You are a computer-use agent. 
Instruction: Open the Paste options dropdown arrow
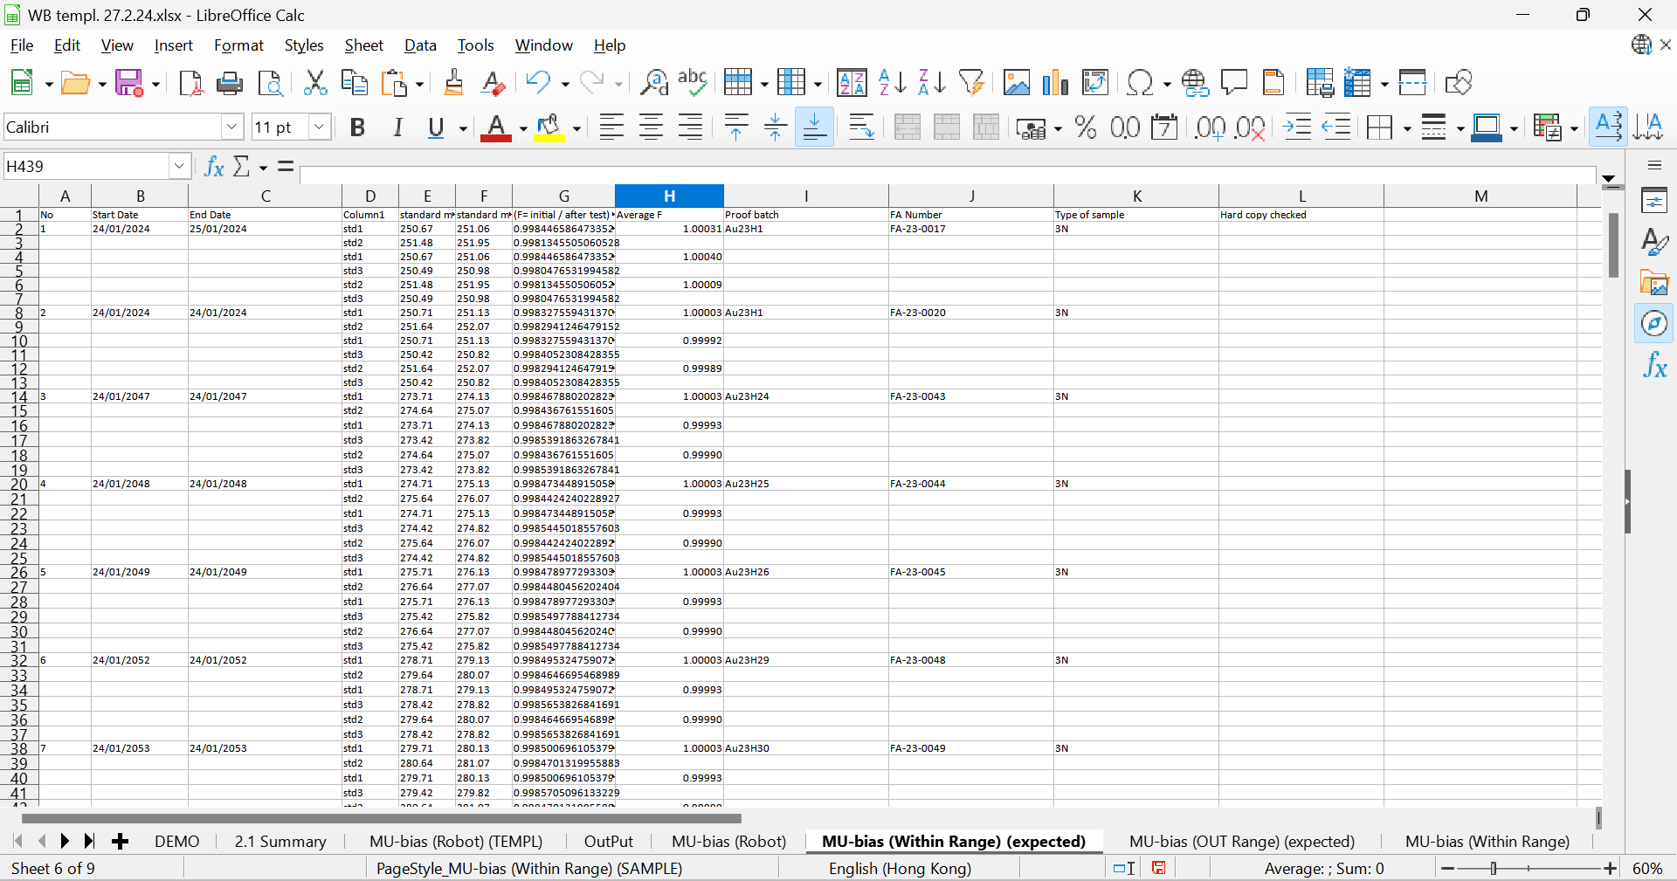coord(419,85)
